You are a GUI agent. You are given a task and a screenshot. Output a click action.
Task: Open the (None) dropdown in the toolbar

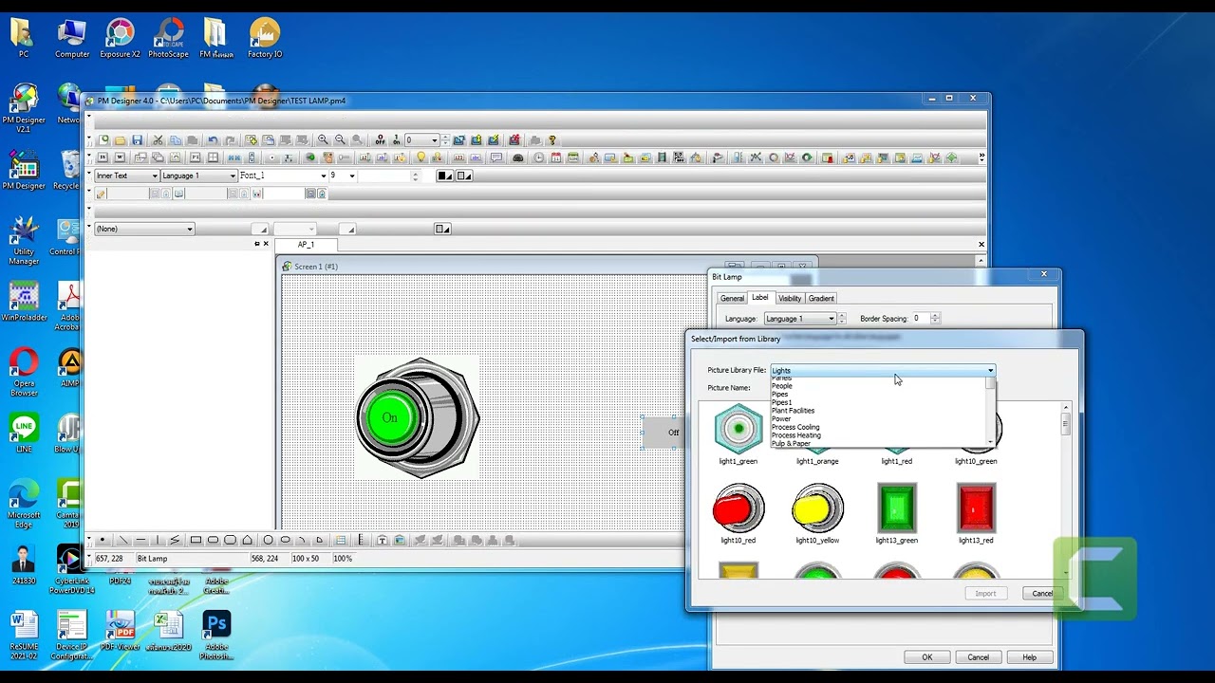144,229
